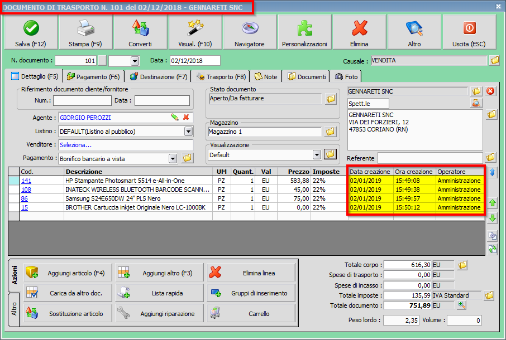Screen dimensions: 506x340
Task: Expand the document number series dropdown
Action: pyautogui.click(x=135, y=61)
